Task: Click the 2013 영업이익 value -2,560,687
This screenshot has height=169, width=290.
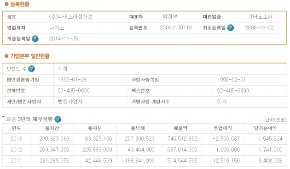Action: 226,139
